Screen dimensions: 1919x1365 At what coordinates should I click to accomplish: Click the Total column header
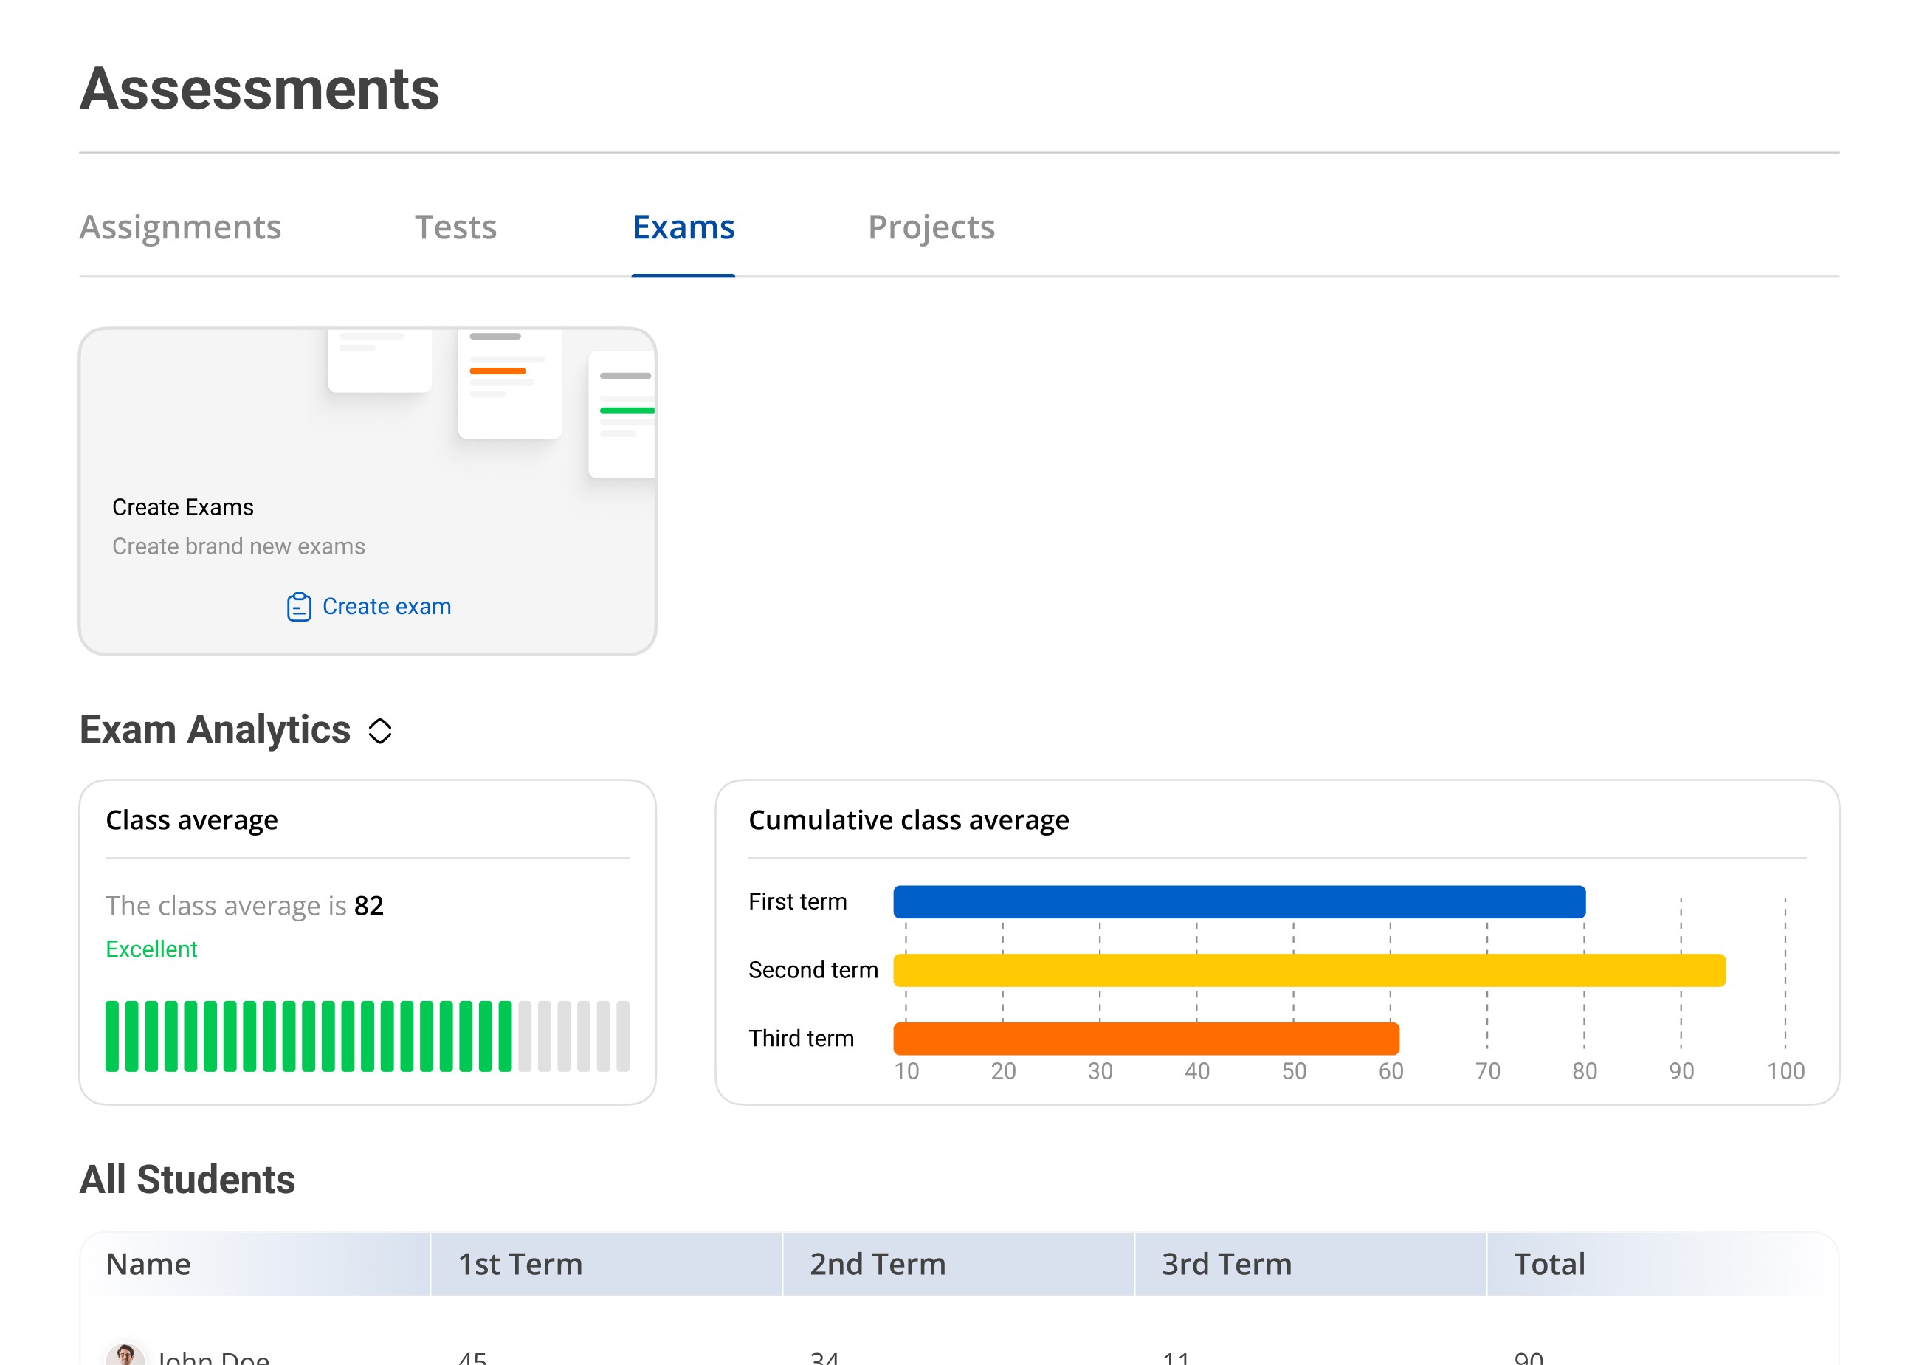[x=1548, y=1263]
